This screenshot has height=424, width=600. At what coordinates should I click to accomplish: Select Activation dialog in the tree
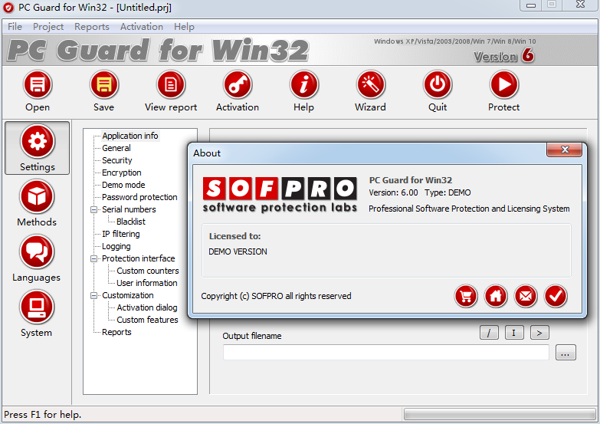tap(147, 307)
